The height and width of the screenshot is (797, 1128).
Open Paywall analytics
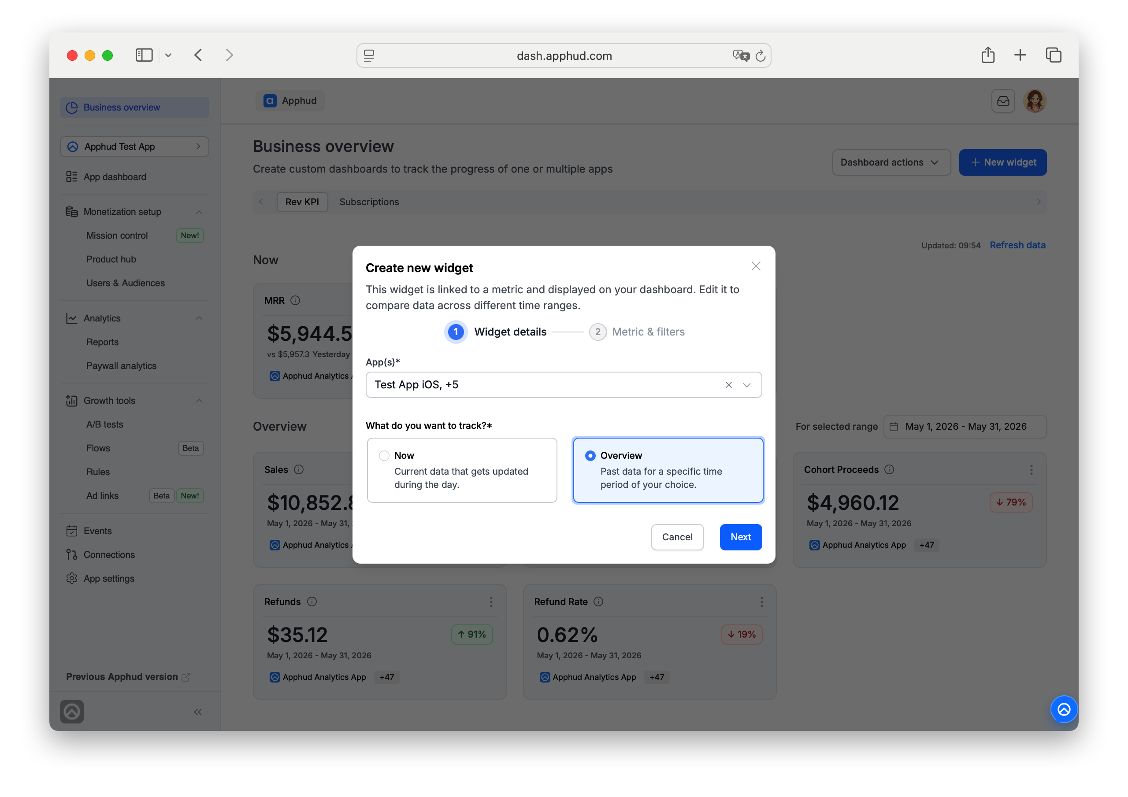[x=121, y=366]
